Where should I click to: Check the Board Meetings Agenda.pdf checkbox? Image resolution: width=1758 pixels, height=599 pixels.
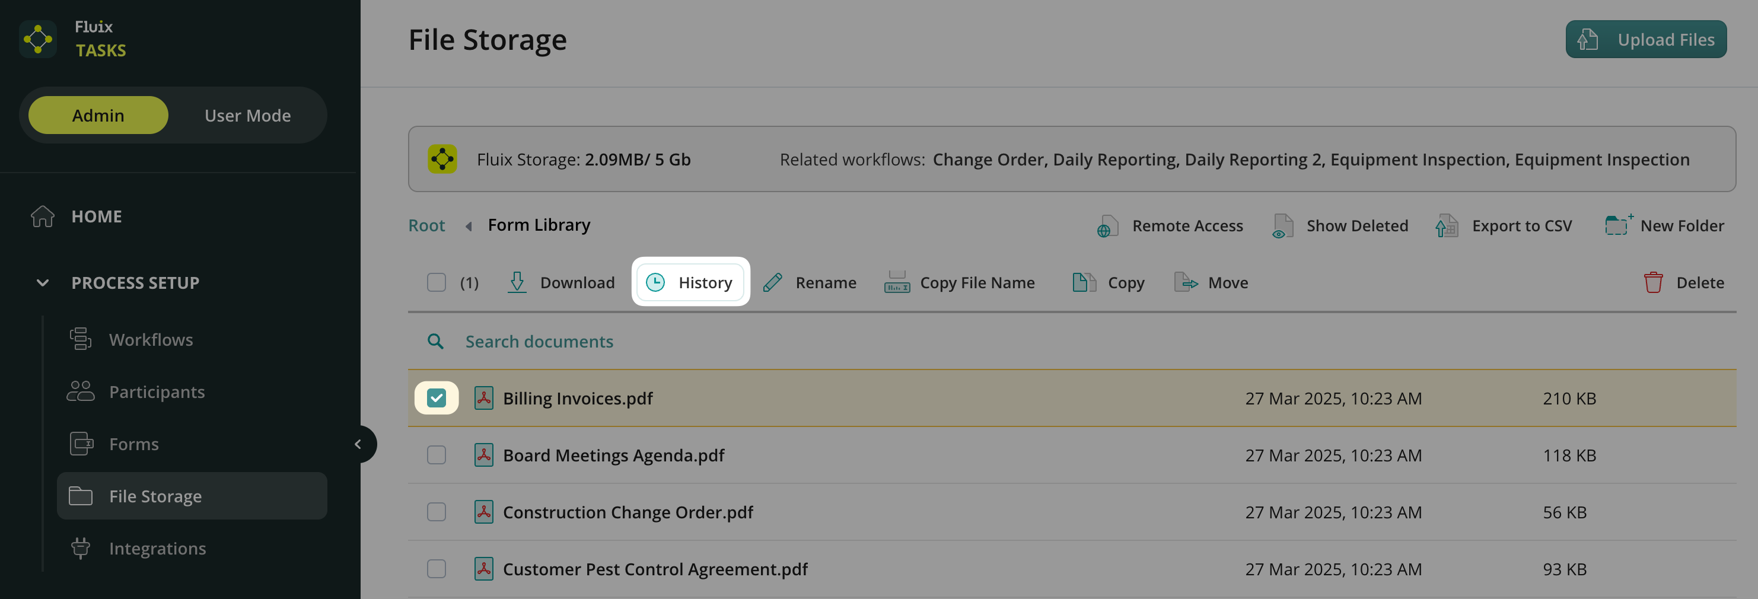pyautogui.click(x=436, y=455)
